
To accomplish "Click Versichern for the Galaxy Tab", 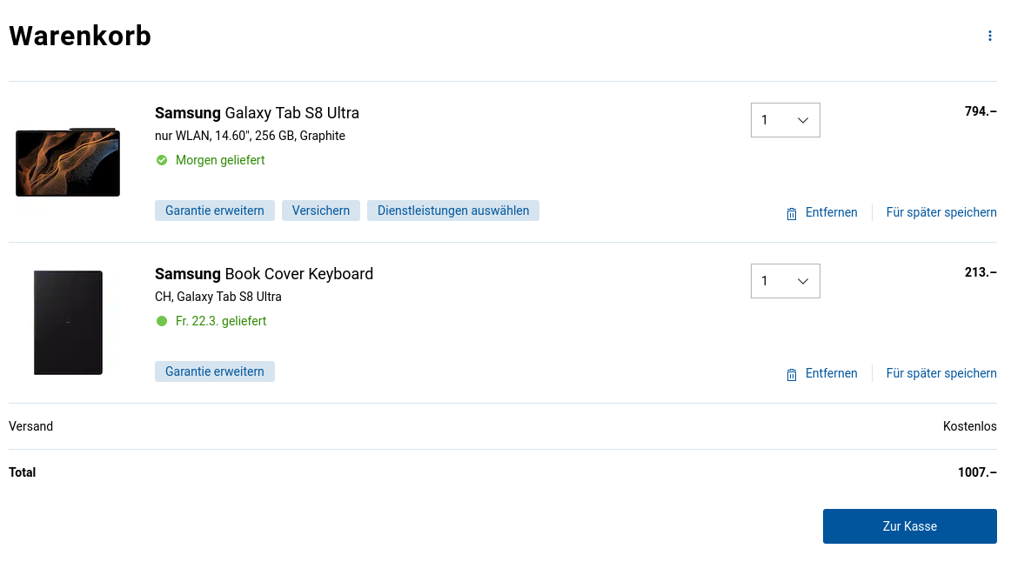I will coord(321,211).
